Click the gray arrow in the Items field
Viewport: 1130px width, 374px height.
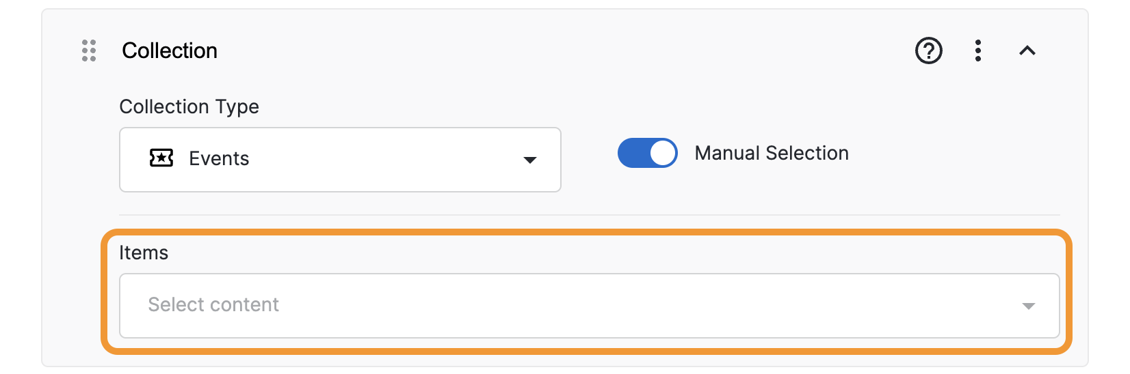click(x=1028, y=306)
